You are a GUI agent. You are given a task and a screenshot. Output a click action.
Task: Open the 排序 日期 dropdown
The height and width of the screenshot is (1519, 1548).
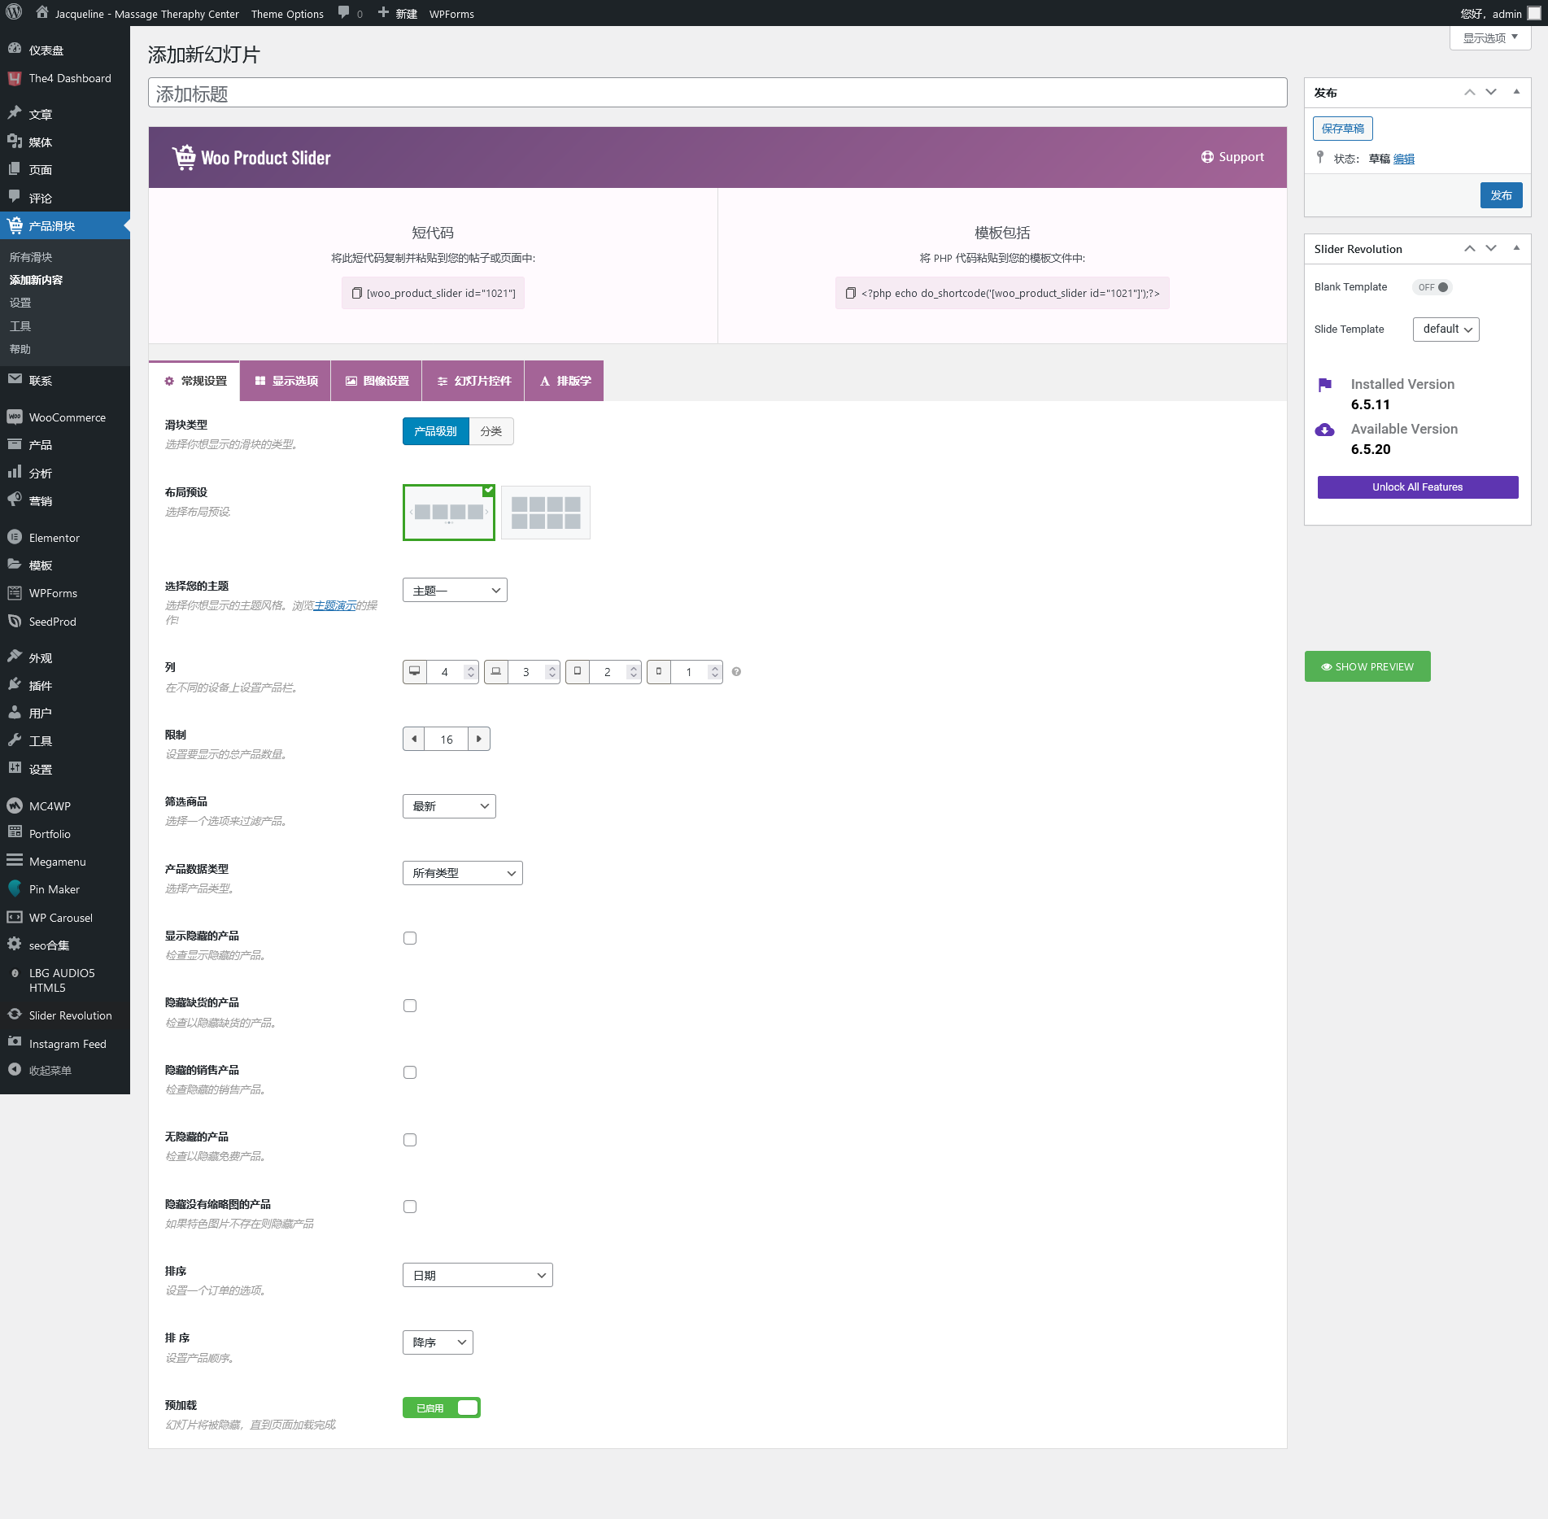(477, 1275)
